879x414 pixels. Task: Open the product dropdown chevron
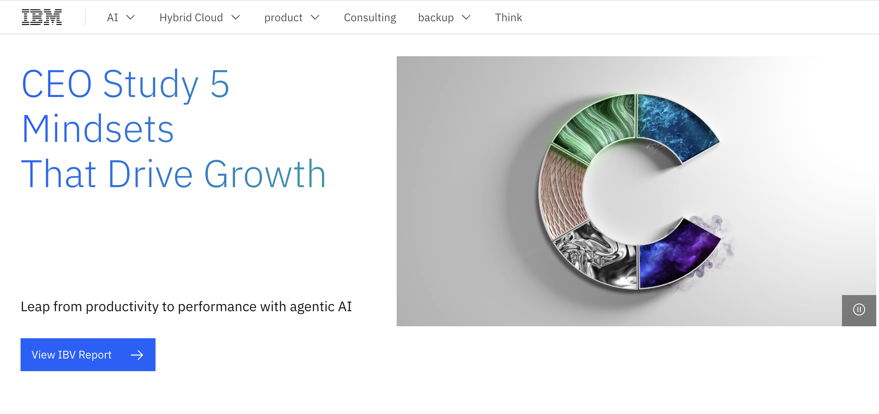315,17
